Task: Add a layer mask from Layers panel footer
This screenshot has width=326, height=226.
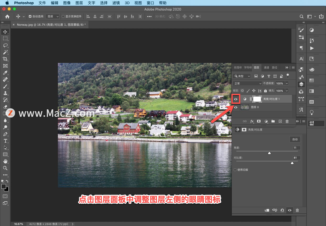Action: click(x=259, y=121)
